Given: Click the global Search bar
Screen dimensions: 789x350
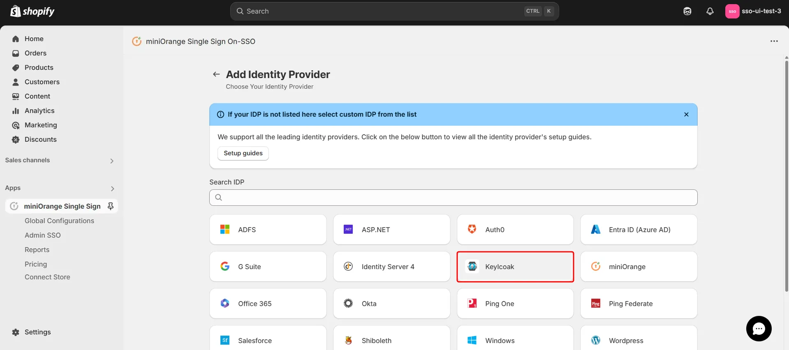Looking at the screenshot, I should pyautogui.click(x=394, y=11).
